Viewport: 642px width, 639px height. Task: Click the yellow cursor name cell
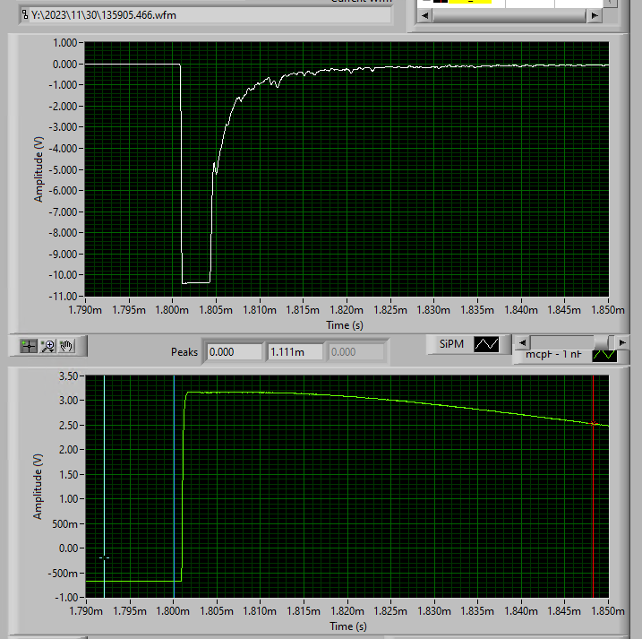click(470, 2)
